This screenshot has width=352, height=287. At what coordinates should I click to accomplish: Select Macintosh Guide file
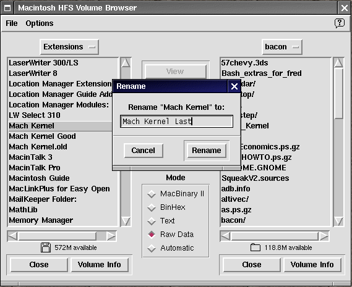(x=63, y=178)
